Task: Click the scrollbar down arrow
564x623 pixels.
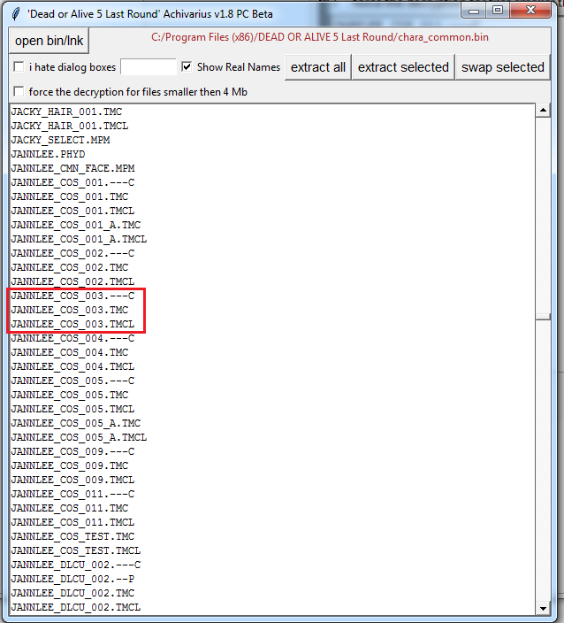Action: pos(543,608)
